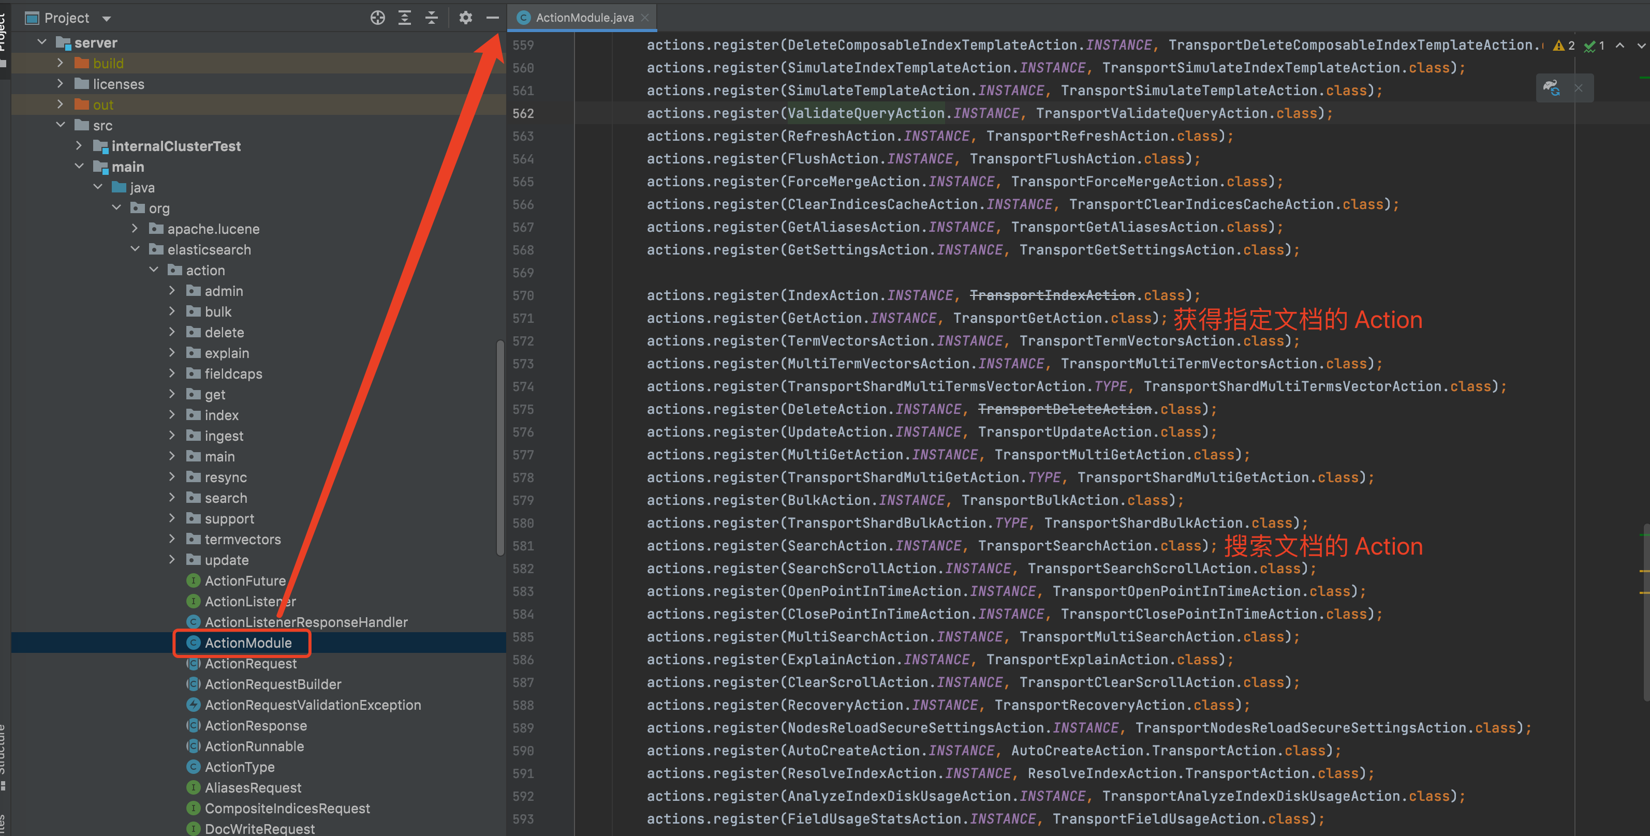
Task: Click the Collapse All toolbar icon
Action: click(432, 18)
